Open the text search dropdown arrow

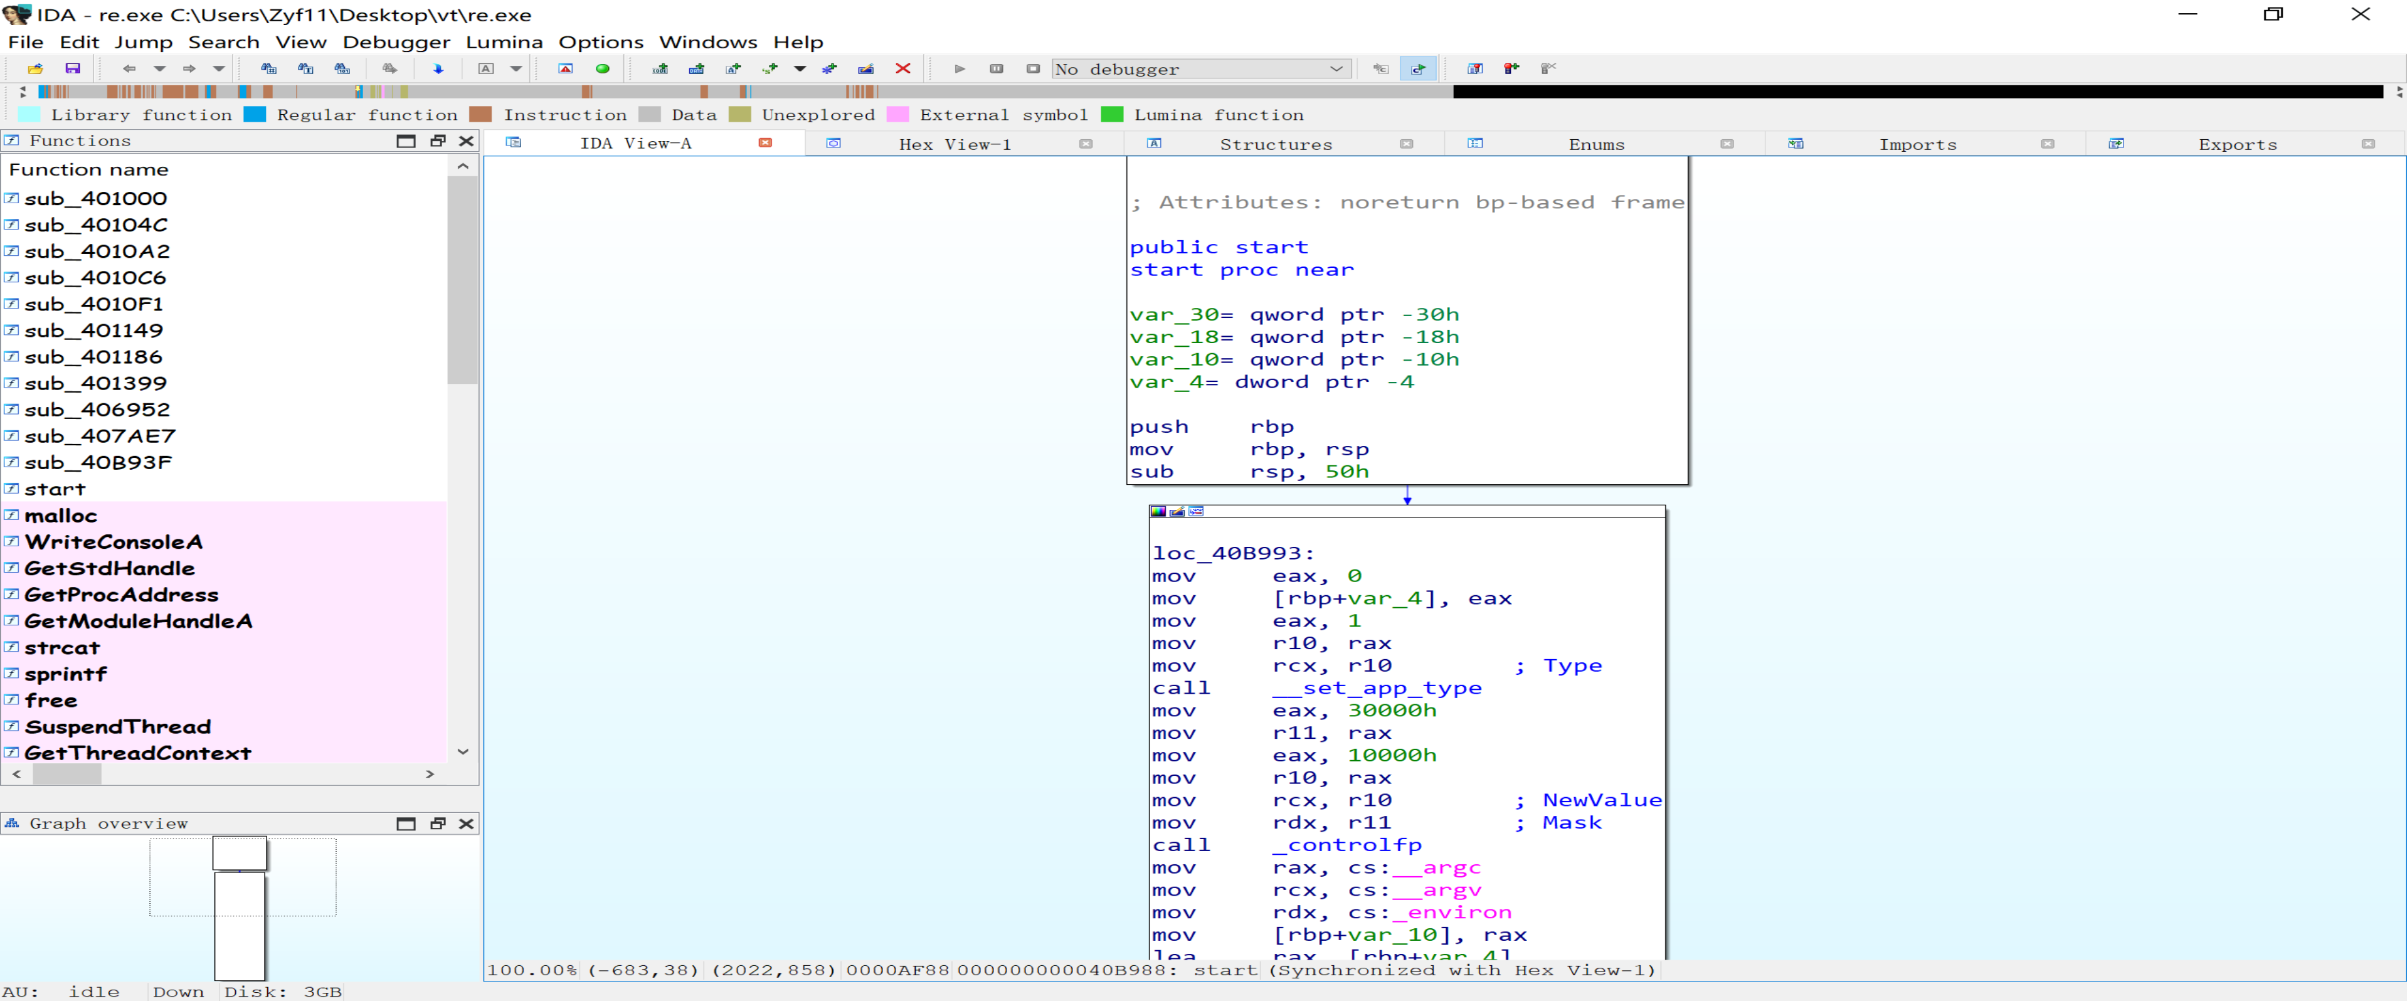tap(516, 68)
